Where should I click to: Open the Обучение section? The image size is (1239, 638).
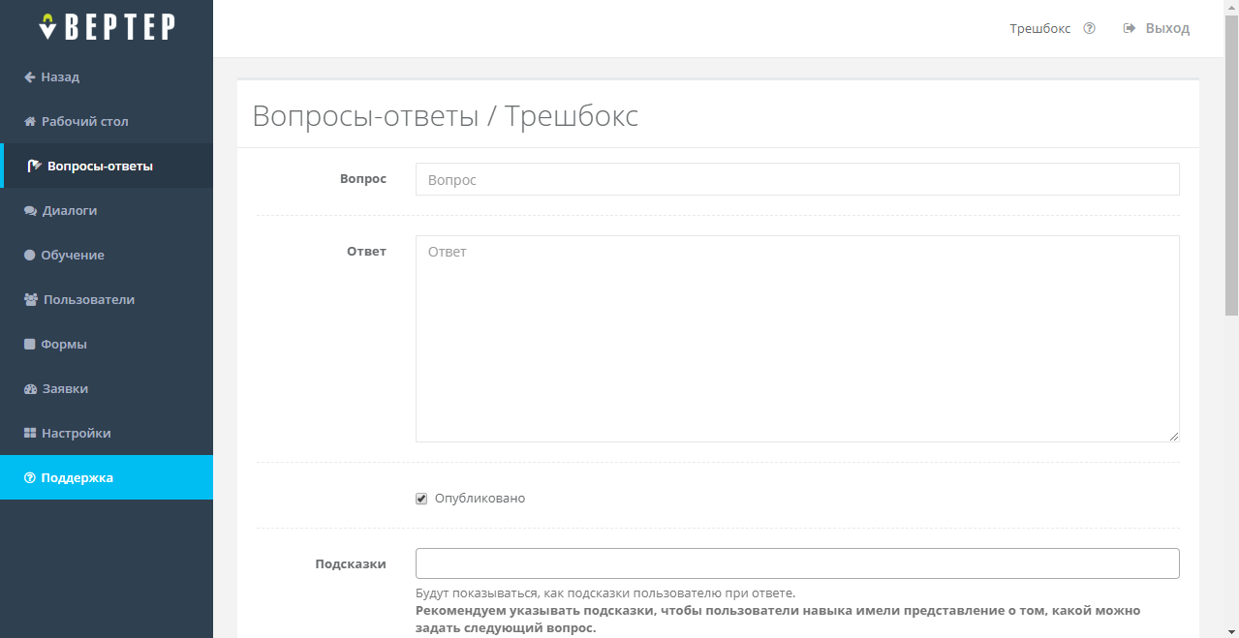[107, 255]
